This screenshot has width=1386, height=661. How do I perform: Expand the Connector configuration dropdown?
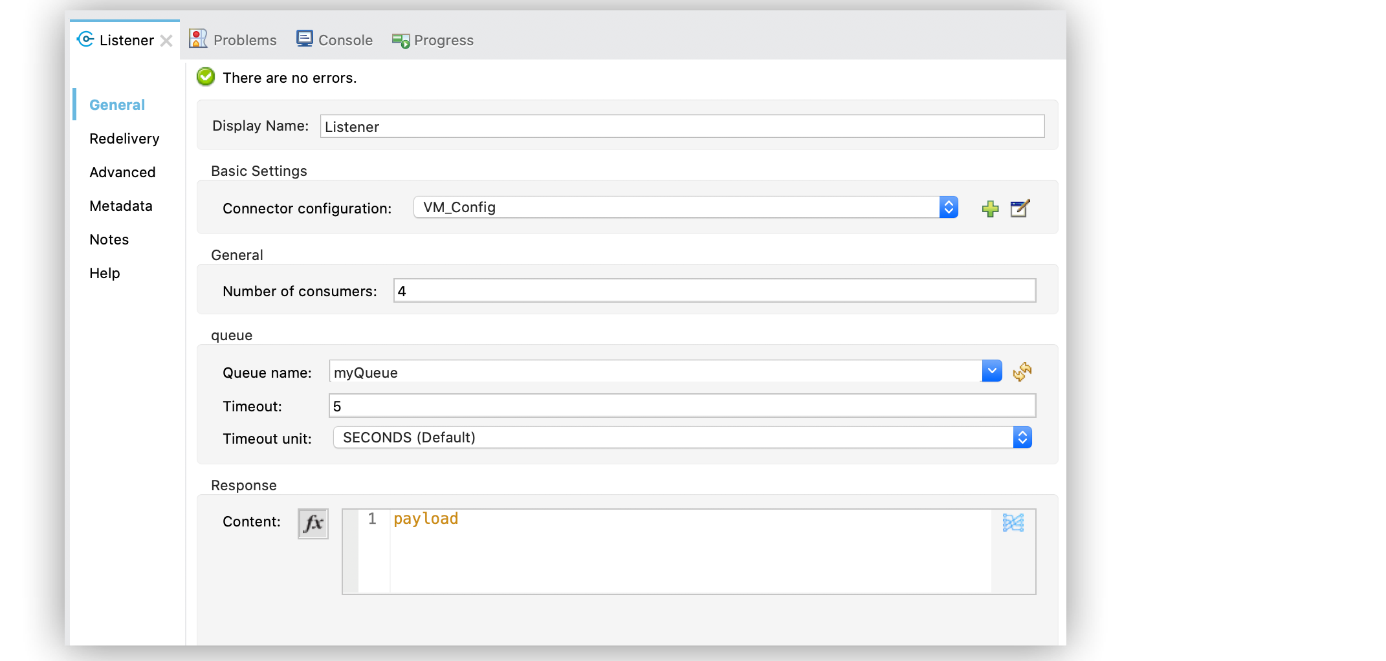pos(948,207)
